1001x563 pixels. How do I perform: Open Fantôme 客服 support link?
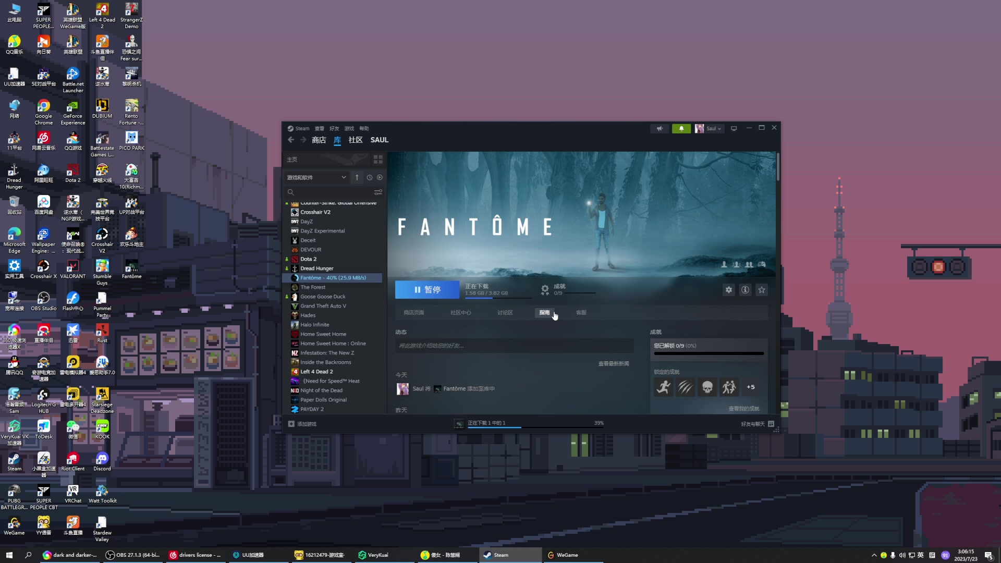click(581, 313)
